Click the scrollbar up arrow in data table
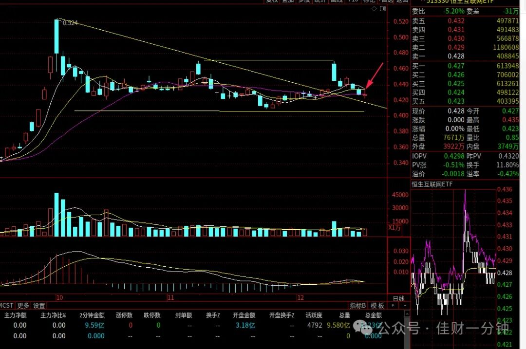 (x=407, y=314)
